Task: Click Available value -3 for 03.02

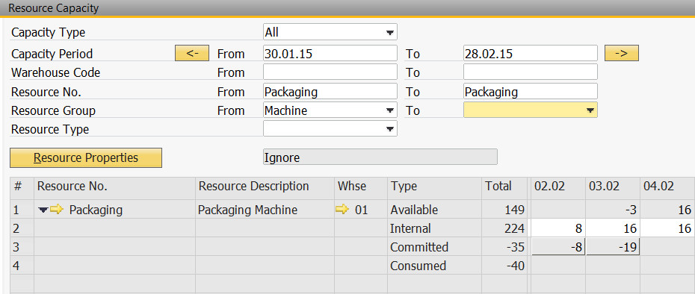Action: point(613,210)
